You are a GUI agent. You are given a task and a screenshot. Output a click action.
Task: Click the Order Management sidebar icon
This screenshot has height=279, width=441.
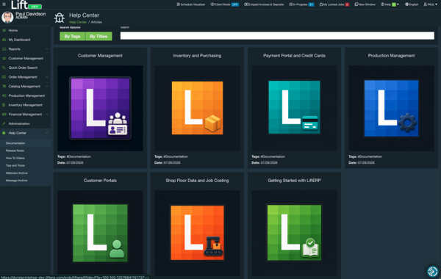click(4, 77)
